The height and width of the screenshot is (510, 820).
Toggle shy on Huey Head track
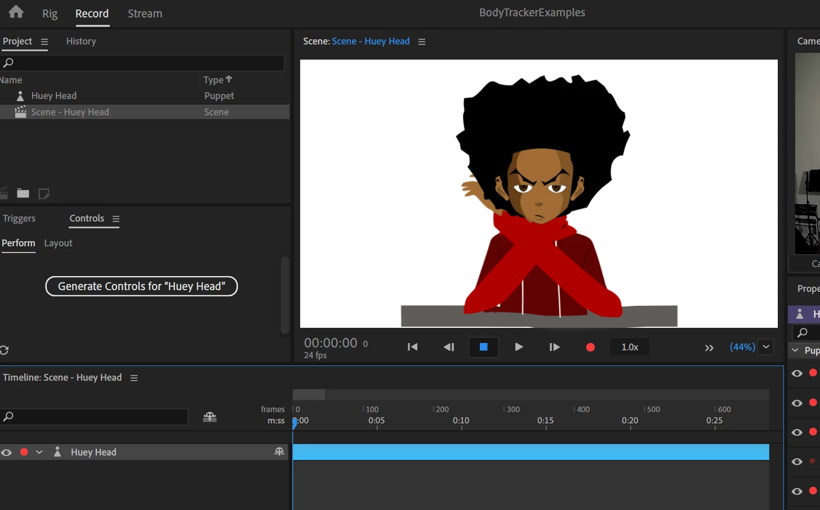click(x=279, y=452)
